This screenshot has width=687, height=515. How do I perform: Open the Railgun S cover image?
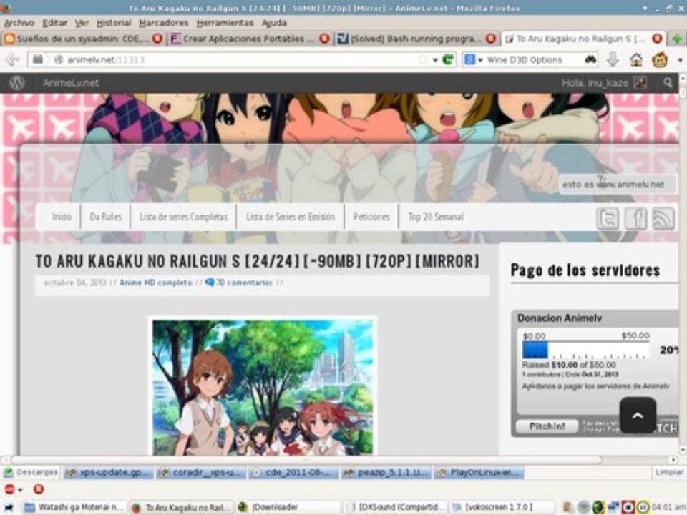(x=263, y=387)
